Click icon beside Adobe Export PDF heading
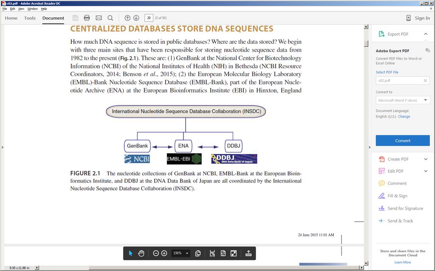Screen dimensions: 435x271 tap(427, 50)
